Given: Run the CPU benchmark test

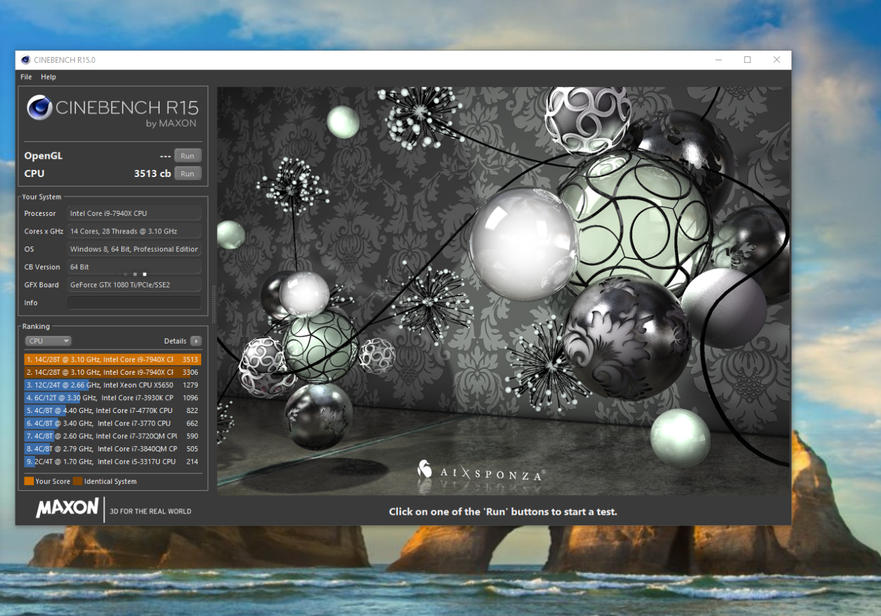Looking at the screenshot, I should (188, 174).
